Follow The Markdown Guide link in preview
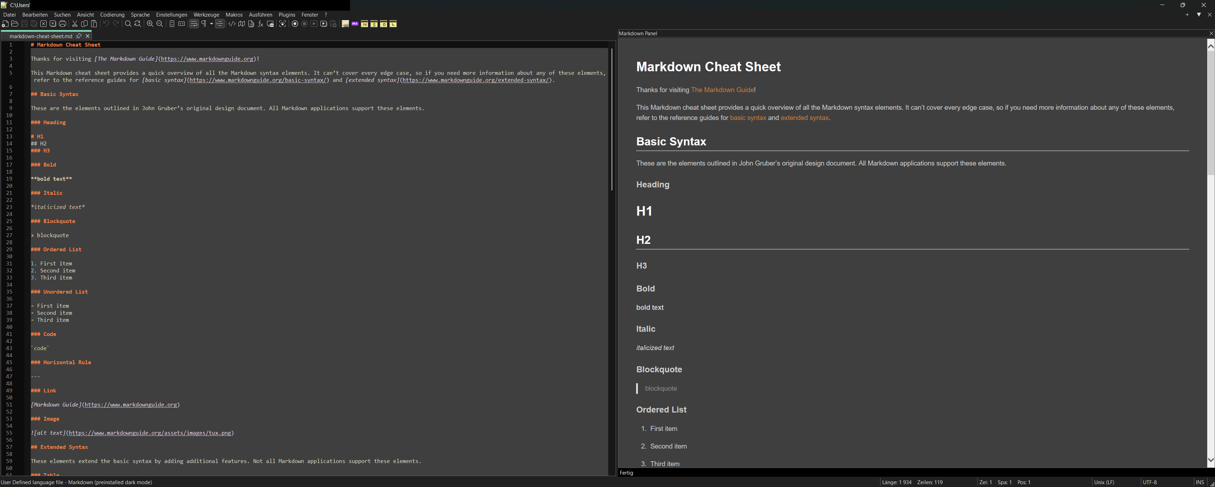The height and width of the screenshot is (487, 1215). (723, 90)
